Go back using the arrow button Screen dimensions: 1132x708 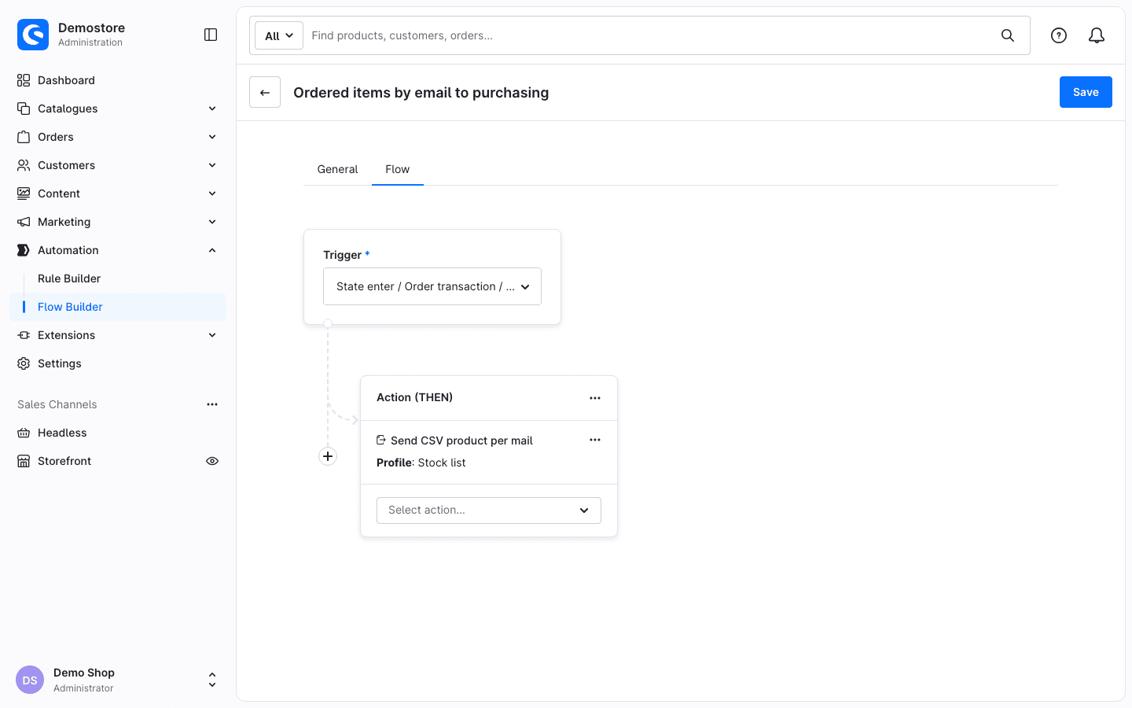pyautogui.click(x=265, y=92)
